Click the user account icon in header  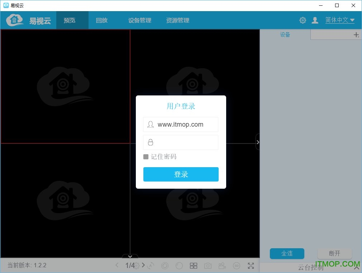[315, 20]
